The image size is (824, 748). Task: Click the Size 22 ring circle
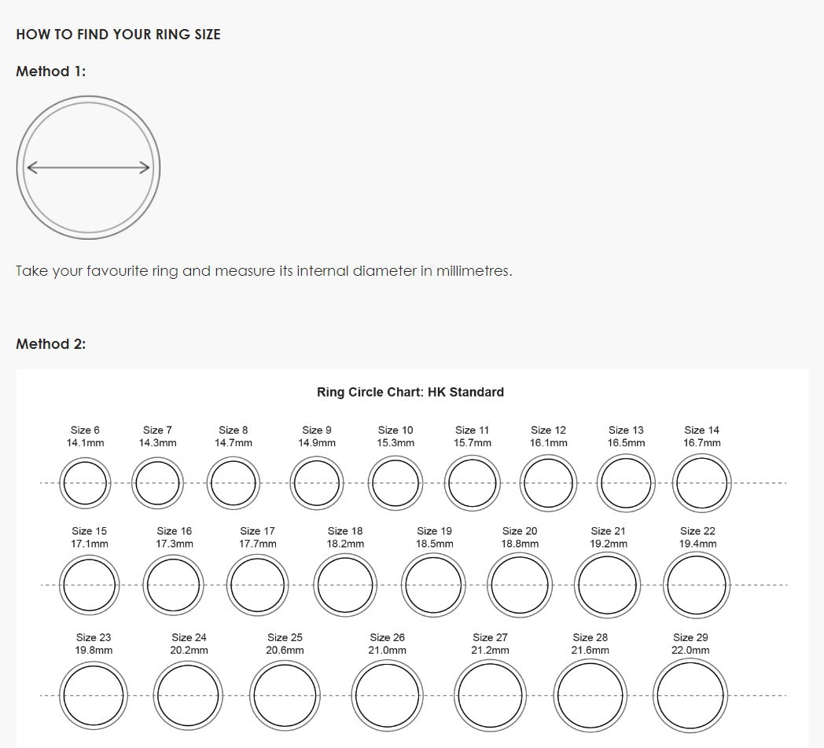click(695, 585)
